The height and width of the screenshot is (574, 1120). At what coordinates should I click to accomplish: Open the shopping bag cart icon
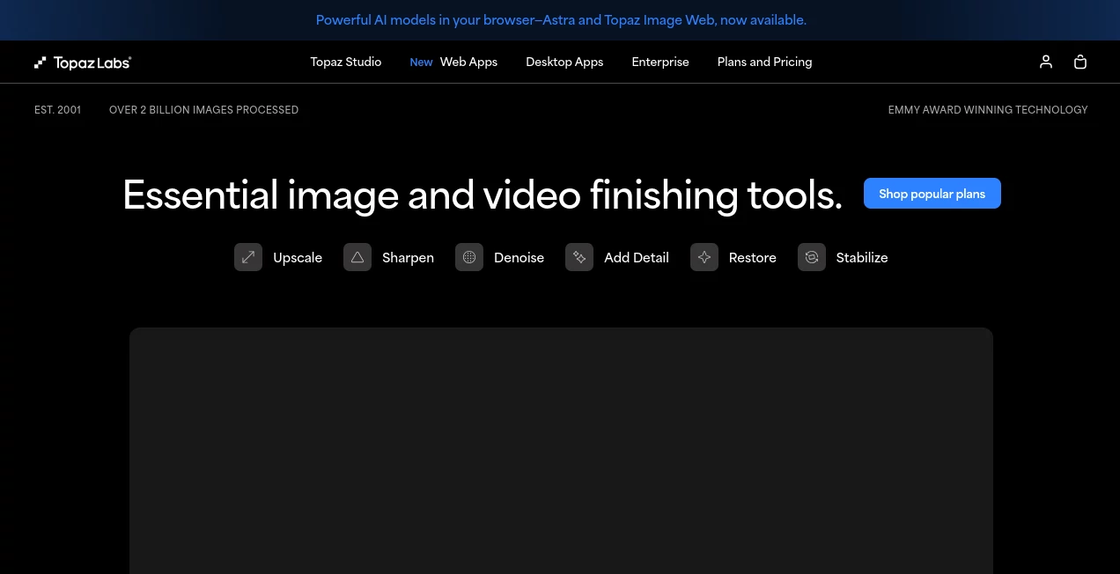click(x=1080, y=62)
